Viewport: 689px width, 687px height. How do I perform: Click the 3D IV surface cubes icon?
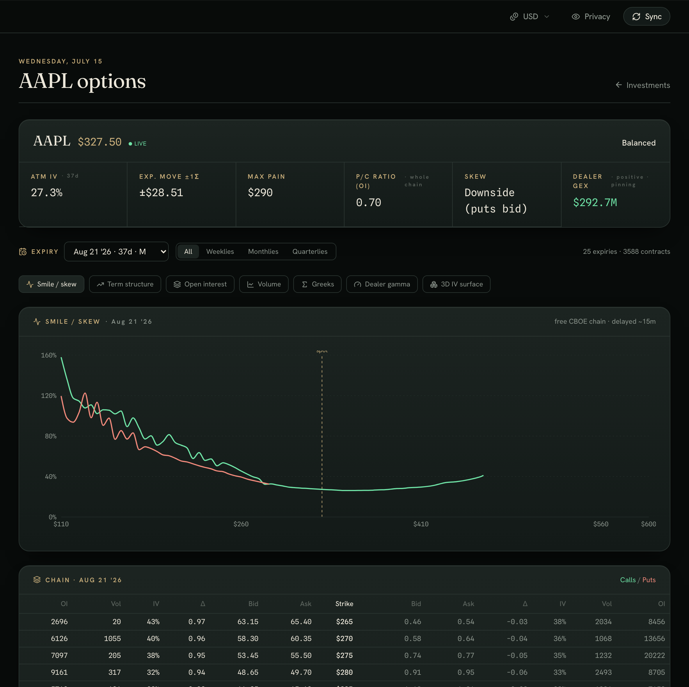[x=434, y=284]
